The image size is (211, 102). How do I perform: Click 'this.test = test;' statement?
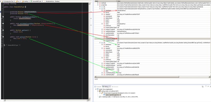[20, 38]
